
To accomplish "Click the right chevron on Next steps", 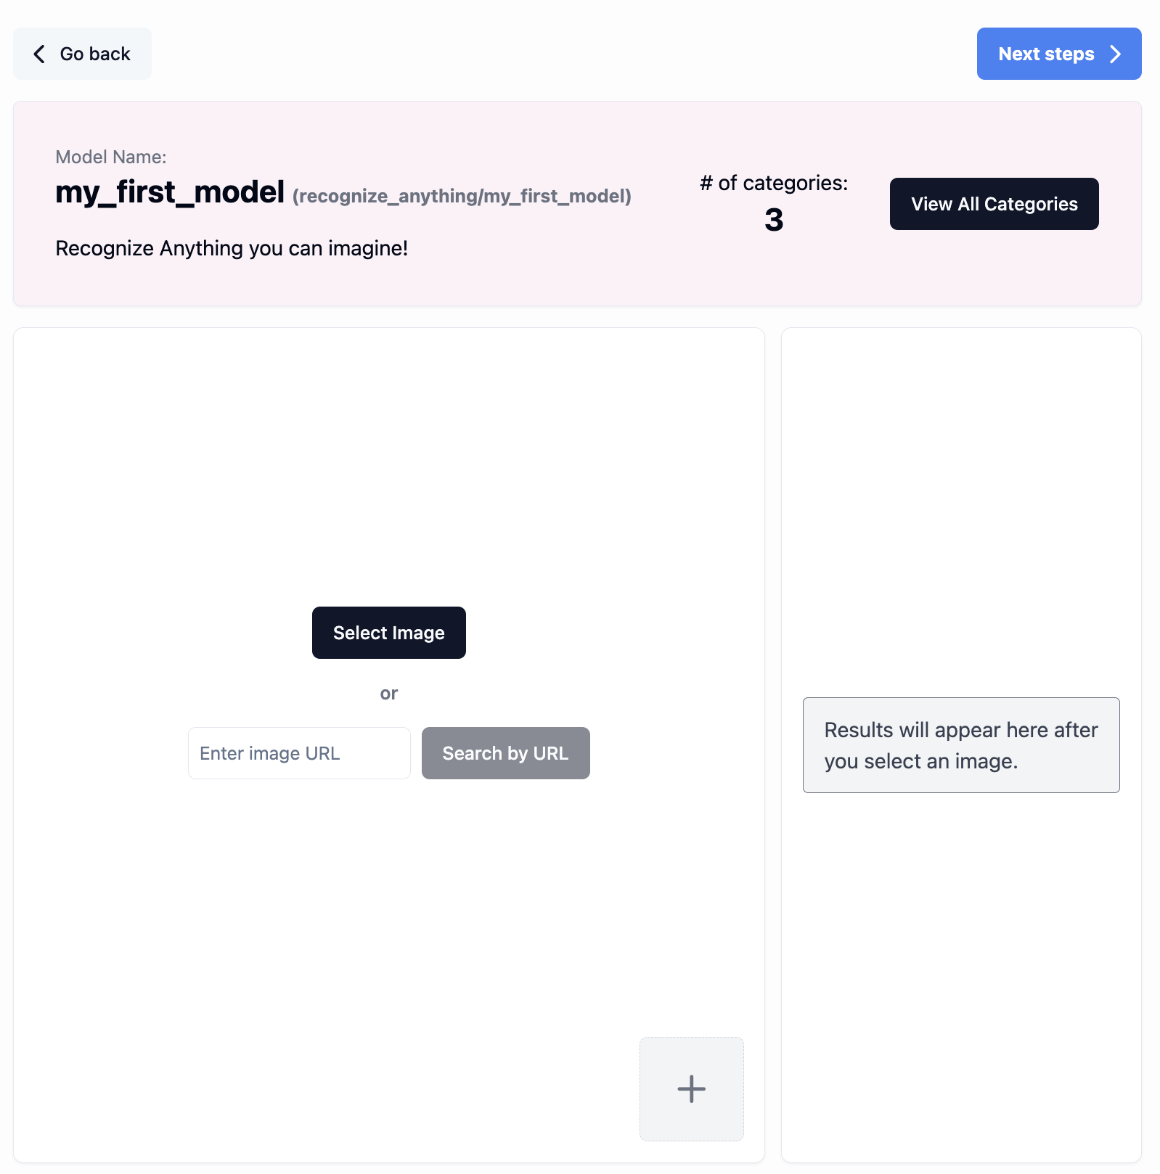I will point(1116,54).
